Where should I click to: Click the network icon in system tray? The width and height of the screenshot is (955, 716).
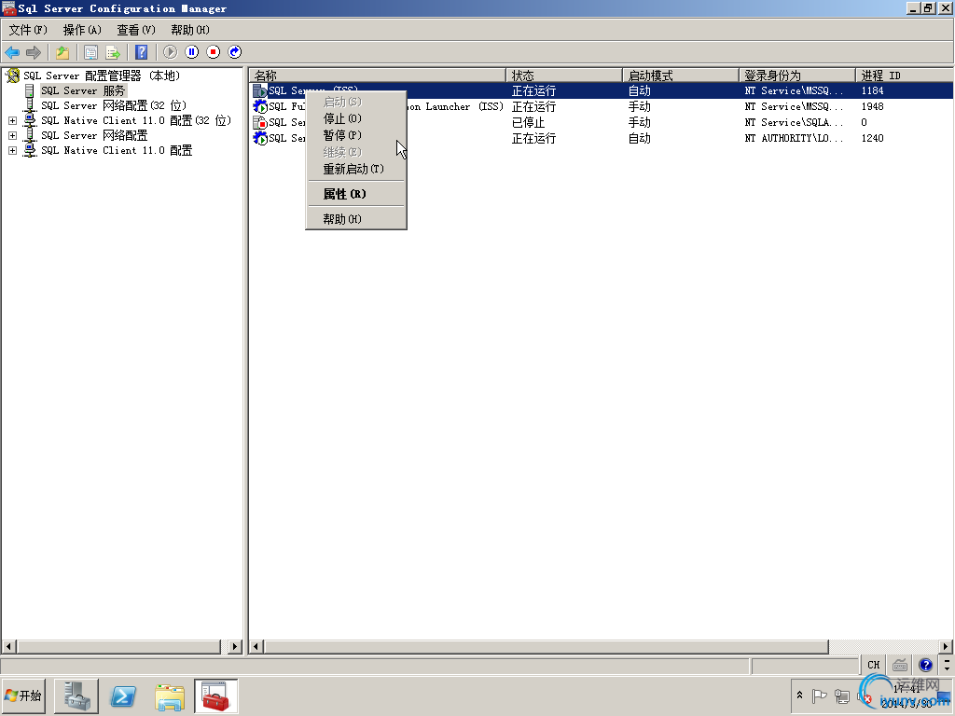tap(842, 695)
